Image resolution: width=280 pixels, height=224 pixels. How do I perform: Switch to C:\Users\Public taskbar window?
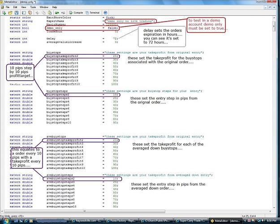click(x=156, y=221)
